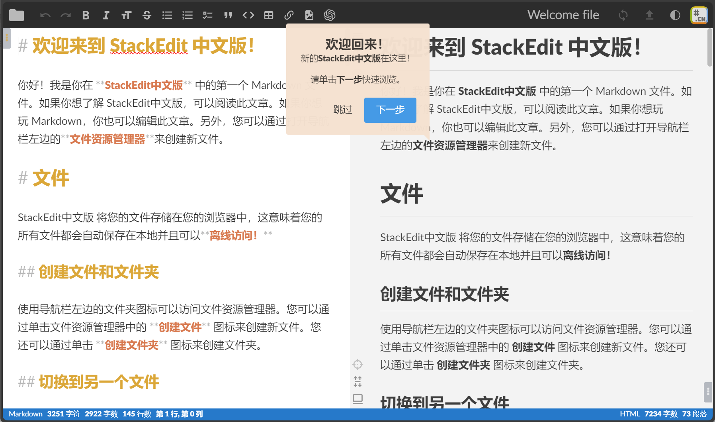Click the 文件 heading in preview

coord(402,194)
